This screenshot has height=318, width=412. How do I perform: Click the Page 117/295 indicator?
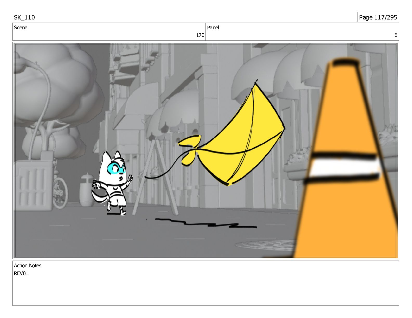[x=378, y=17]
